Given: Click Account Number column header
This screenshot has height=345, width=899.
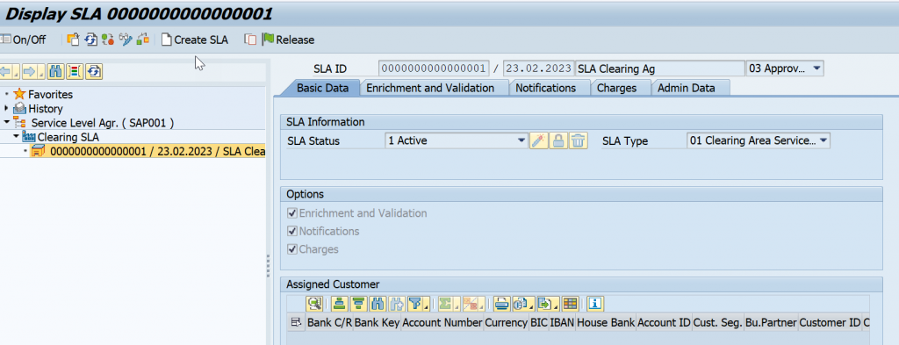Looking at the screenshot, I should [x=442, y=323].
